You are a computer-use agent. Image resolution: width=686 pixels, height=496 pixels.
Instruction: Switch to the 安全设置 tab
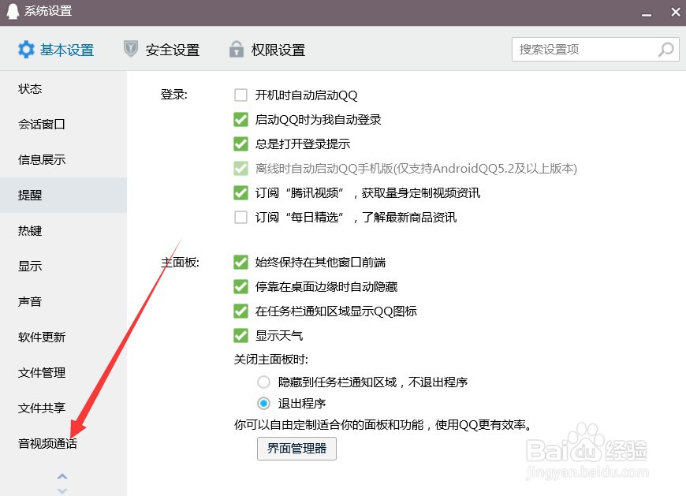162,50
